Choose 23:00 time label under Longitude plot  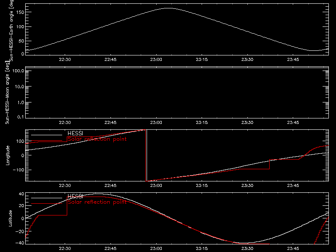[156, 186]
